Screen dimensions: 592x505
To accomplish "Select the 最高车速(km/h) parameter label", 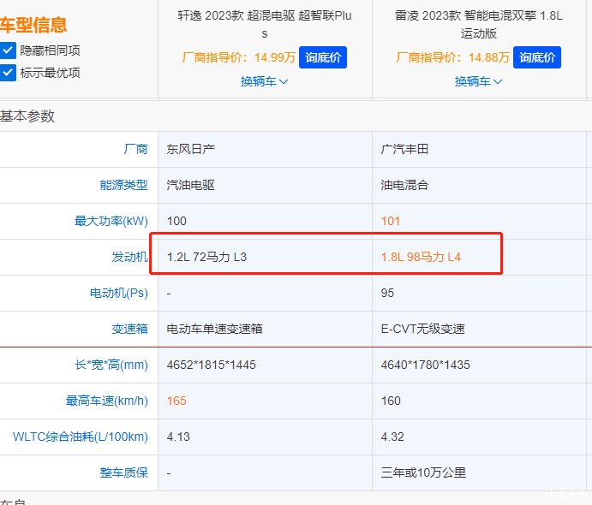I will tap(107, 401).
